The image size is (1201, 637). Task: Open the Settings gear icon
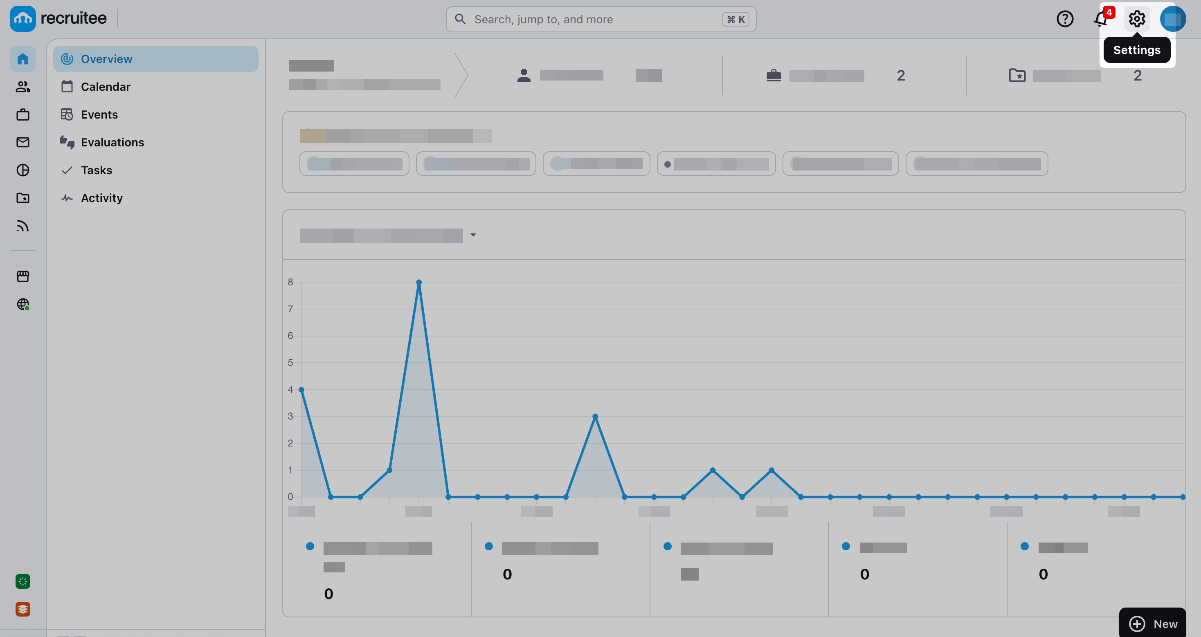1137,19
